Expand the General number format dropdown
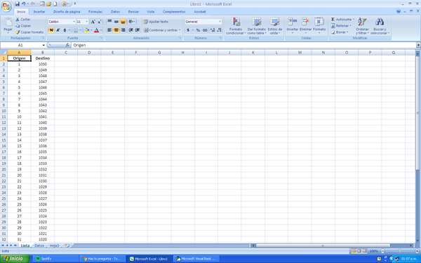The height and width of the screenshot is (263, 421). pos(220,22)
